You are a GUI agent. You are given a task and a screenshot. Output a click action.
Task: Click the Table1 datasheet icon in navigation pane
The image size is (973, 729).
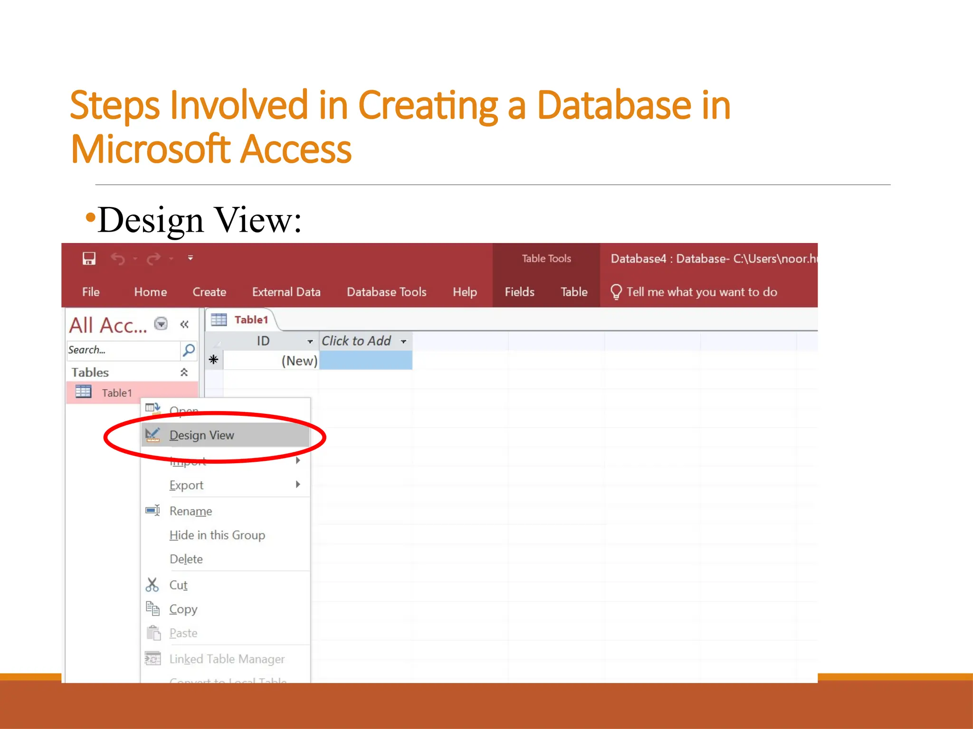coord(83,392)
